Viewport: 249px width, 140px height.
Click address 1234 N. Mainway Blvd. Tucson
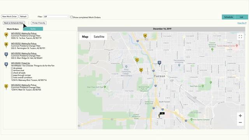point(29,80)
